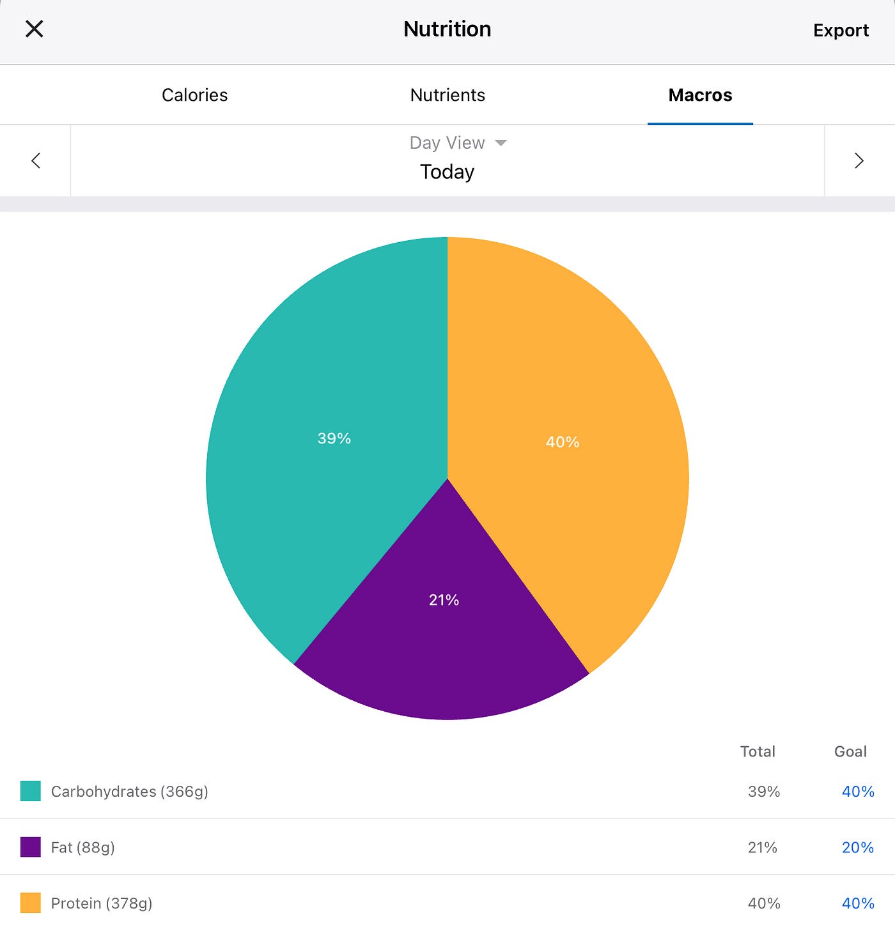Select the Macros tab
This screenshot has width=895, height=936.
(x=700, y=95)
